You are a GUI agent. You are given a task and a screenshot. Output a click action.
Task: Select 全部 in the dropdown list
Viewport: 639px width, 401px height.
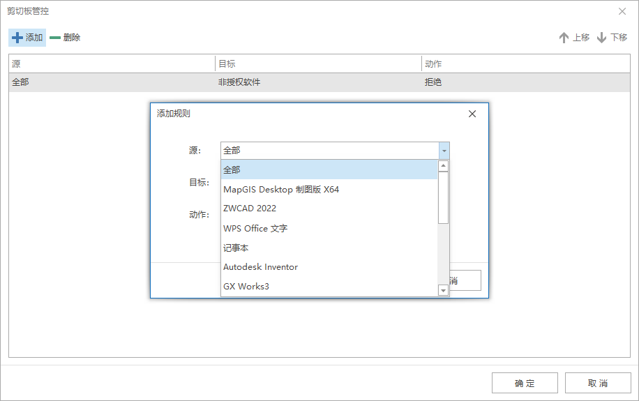pyautogui.click(x=329, y=169)
